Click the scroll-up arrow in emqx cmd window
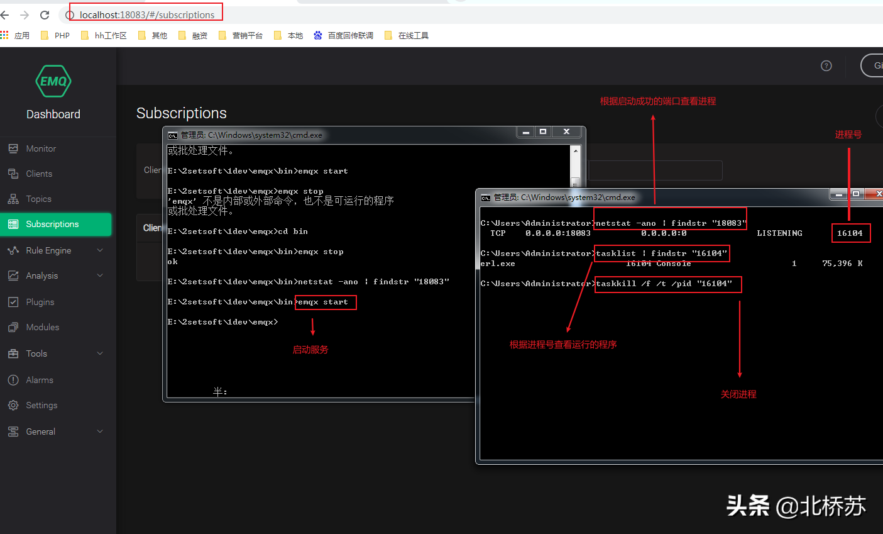Image resolution: width=883 pixels, height=534 pixels. click(x=575, y=151)
